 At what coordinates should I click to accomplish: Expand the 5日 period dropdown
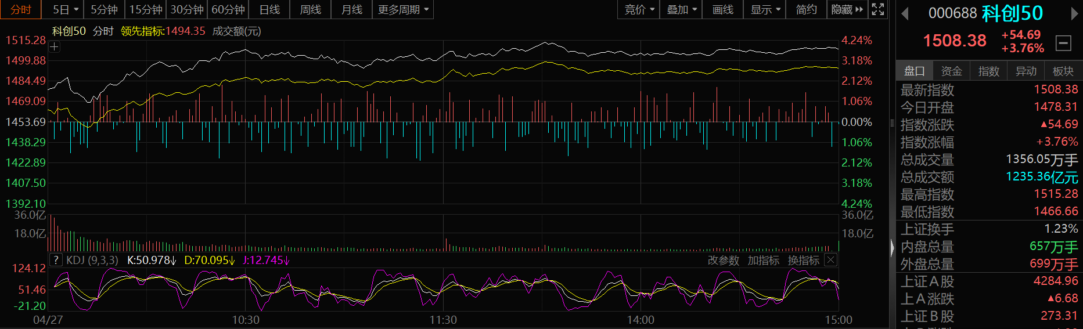coord(65,10)
